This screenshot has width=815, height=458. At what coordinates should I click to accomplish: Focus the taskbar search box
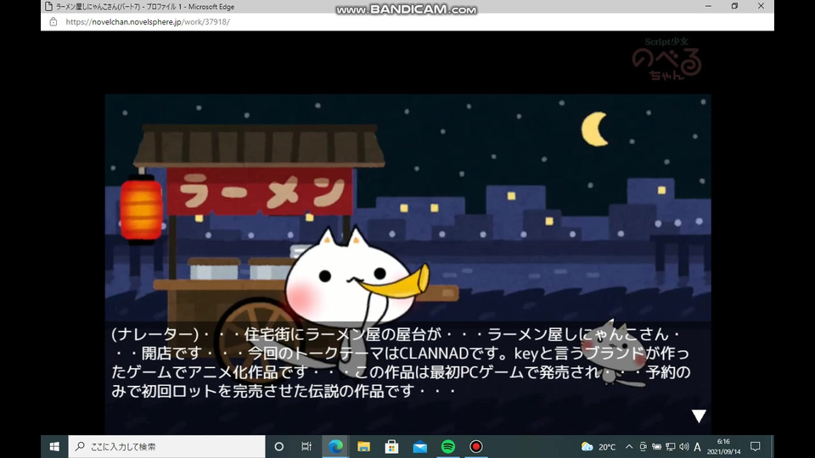(167, 447)
